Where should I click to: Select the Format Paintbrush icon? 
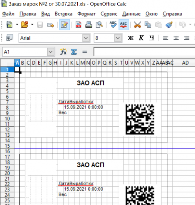tap(169, 25)
